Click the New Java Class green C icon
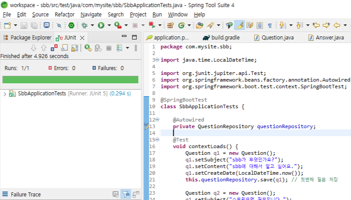The width and height of the screenshot is (351, 200). 181,25
